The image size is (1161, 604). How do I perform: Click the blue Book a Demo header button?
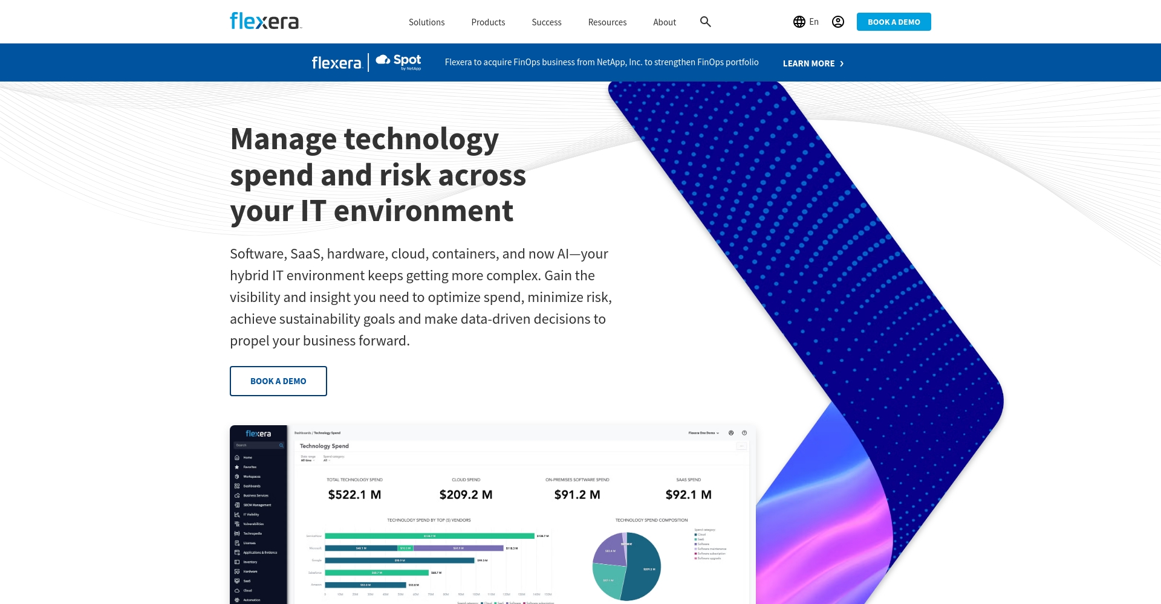pyautogui.click(x=894, y=22)
